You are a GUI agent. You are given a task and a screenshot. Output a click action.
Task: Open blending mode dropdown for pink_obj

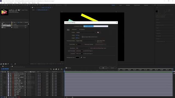[x=40, y=79]
